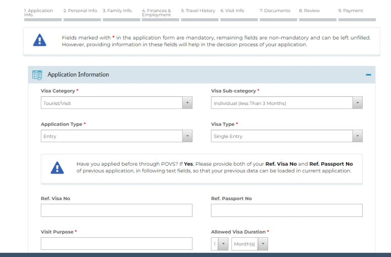Screen dimensions: 391x257
Task: Go to step 9 Payment
Action: [x=357, y=15]
